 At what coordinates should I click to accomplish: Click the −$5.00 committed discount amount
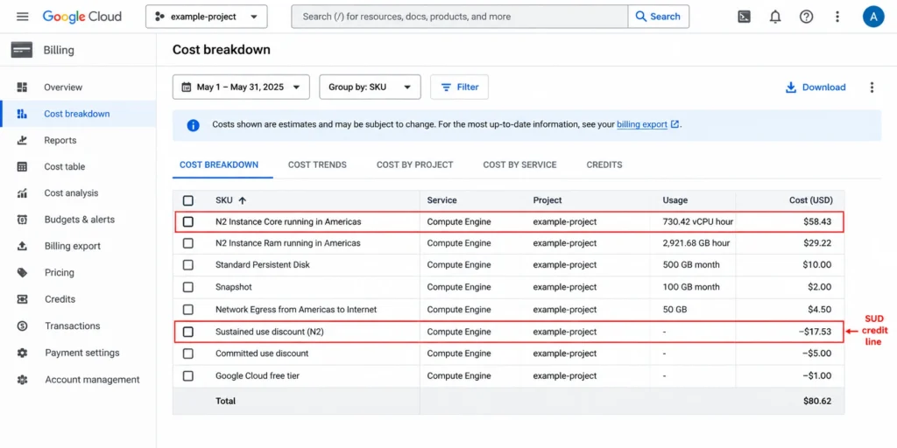click(816, 353)
